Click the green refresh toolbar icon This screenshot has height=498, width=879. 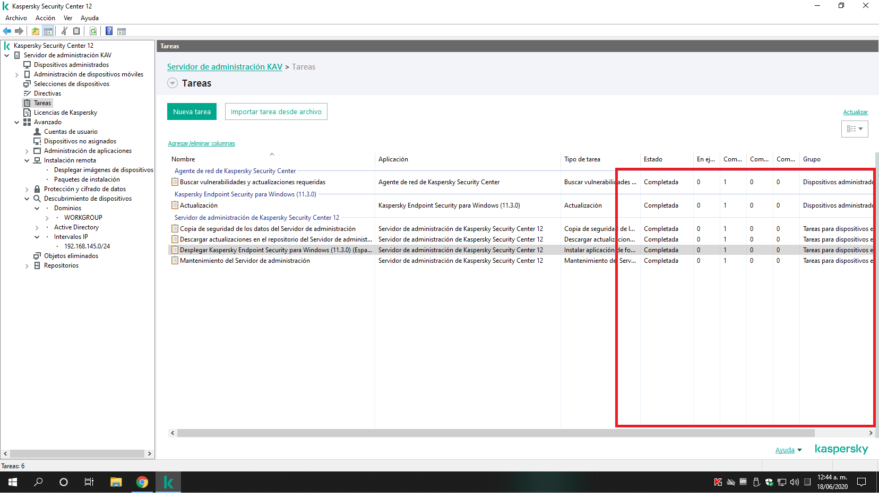[x=93, y=31]
